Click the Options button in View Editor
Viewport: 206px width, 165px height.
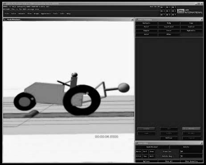tap(147, 161)
